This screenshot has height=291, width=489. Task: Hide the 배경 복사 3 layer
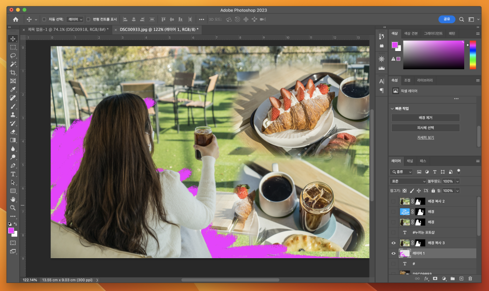pyautogui.click(x=393, y=243)
